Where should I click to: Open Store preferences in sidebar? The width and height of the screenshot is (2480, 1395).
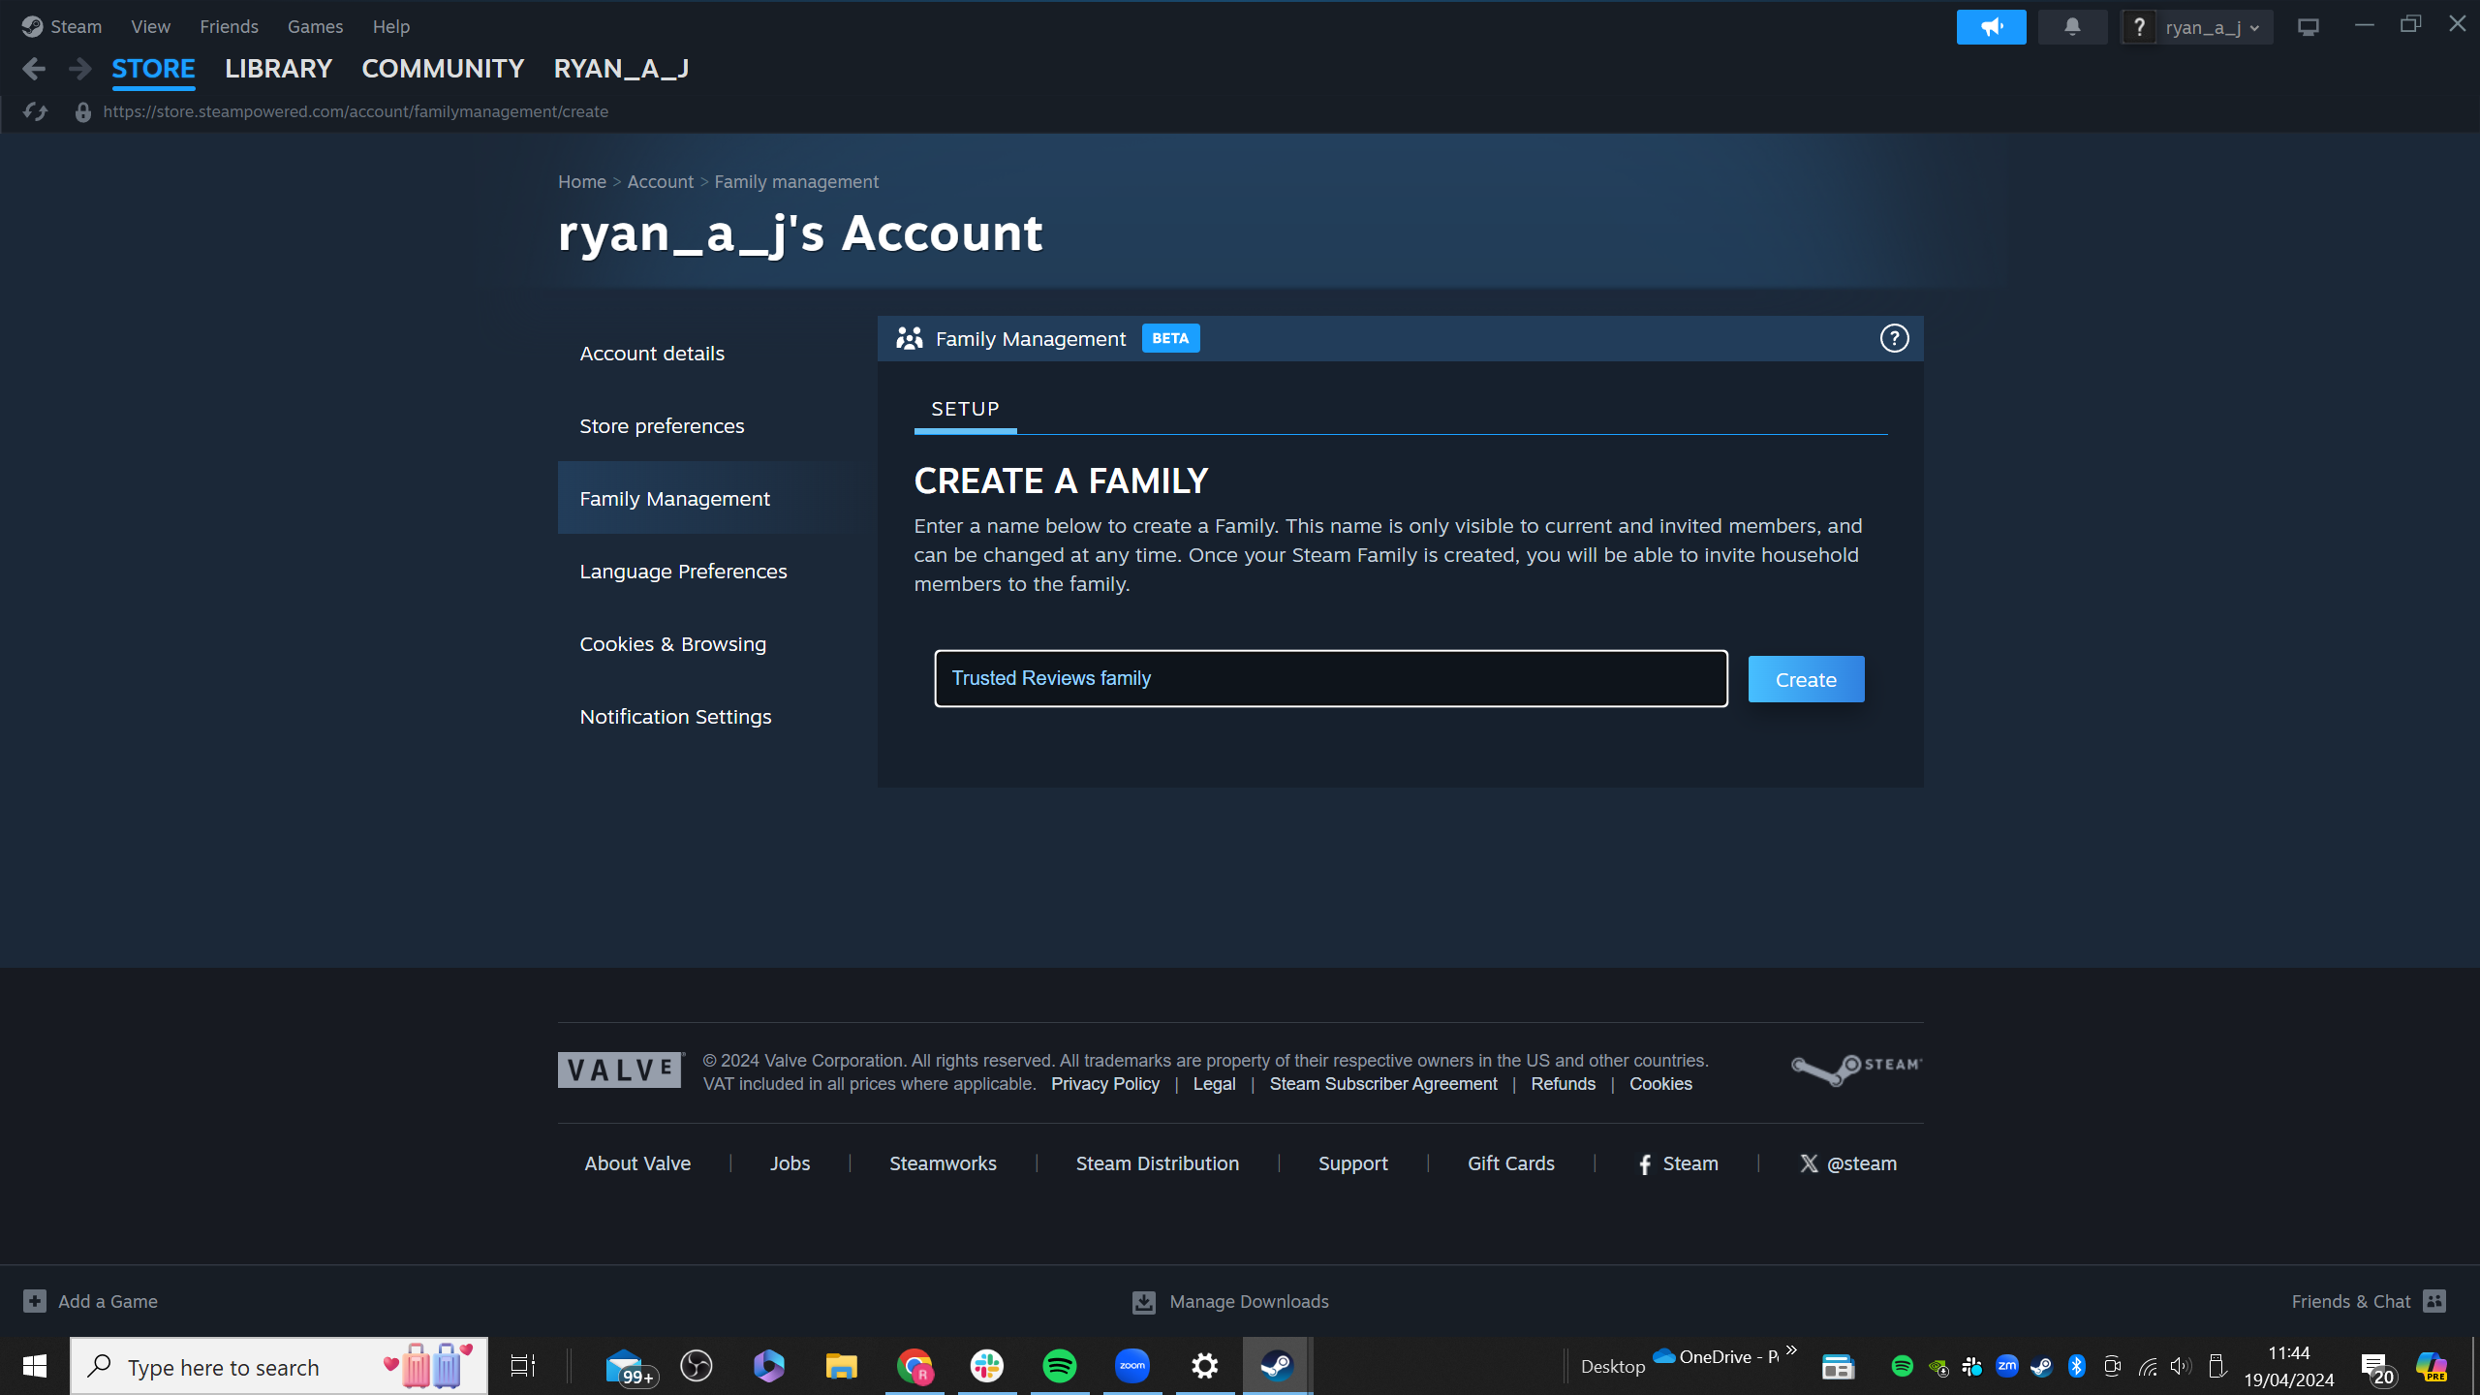click(x=718, y=426)
